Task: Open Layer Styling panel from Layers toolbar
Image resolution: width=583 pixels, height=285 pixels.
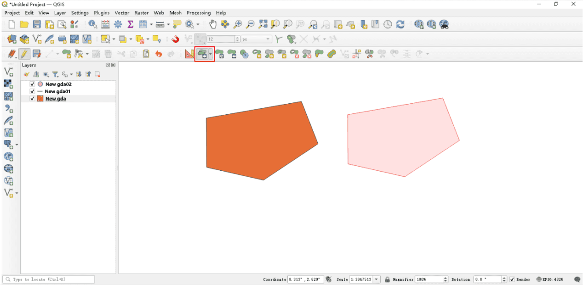Action: pos(27,74)
